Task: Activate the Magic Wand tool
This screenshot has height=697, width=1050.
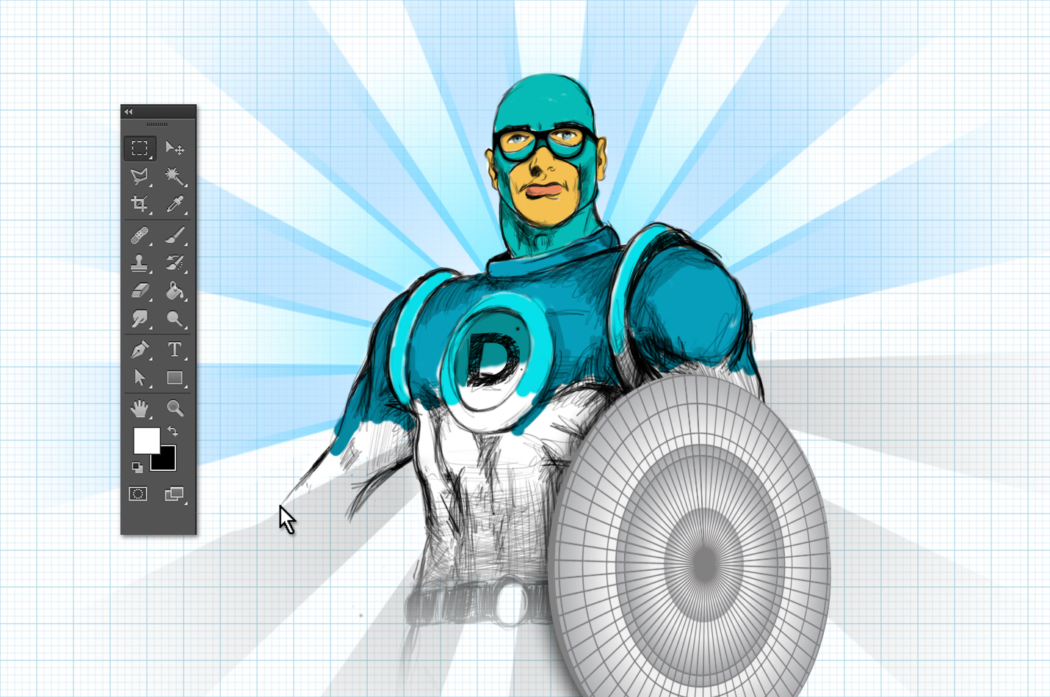Action: pos(175,176)
